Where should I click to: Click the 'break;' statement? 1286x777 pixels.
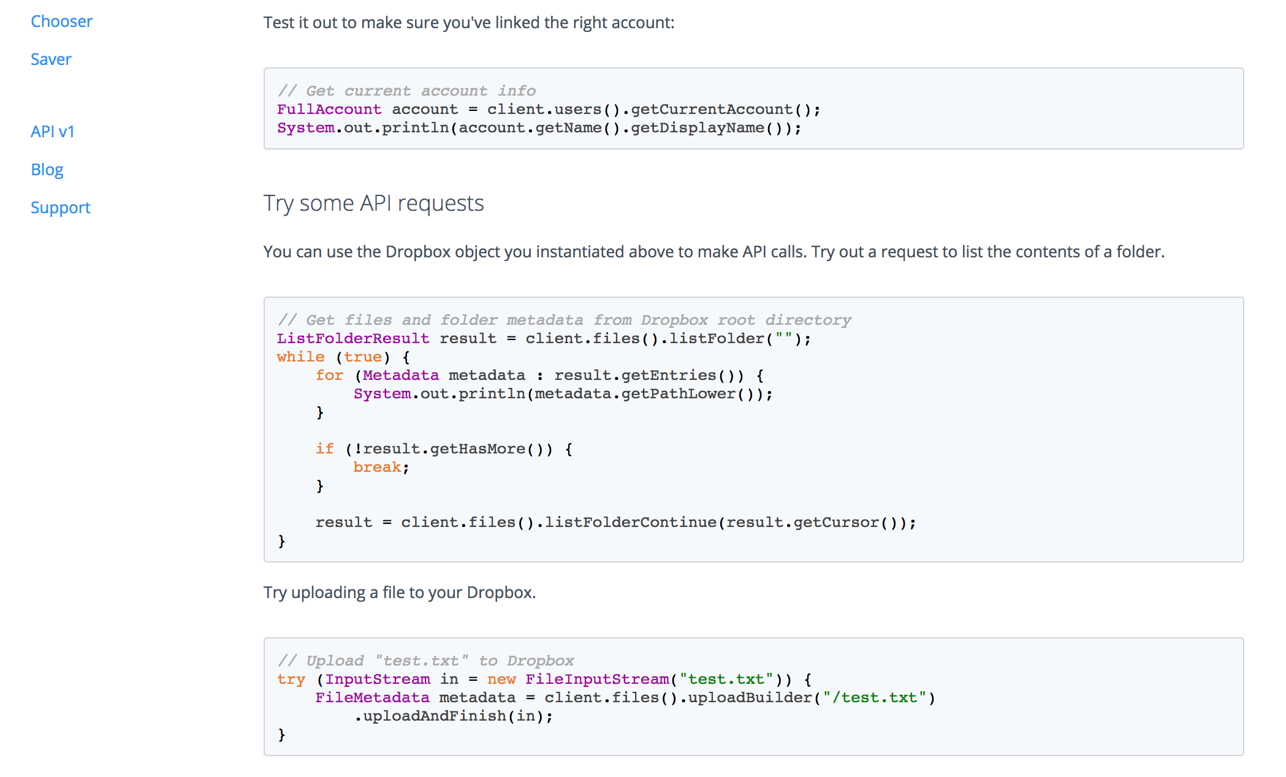tap(381, 467)
